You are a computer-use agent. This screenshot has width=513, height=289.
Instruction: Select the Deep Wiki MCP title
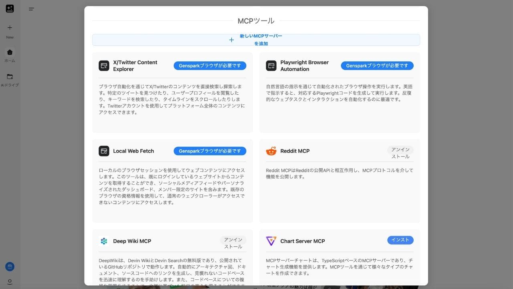click(x=132, y=241)
